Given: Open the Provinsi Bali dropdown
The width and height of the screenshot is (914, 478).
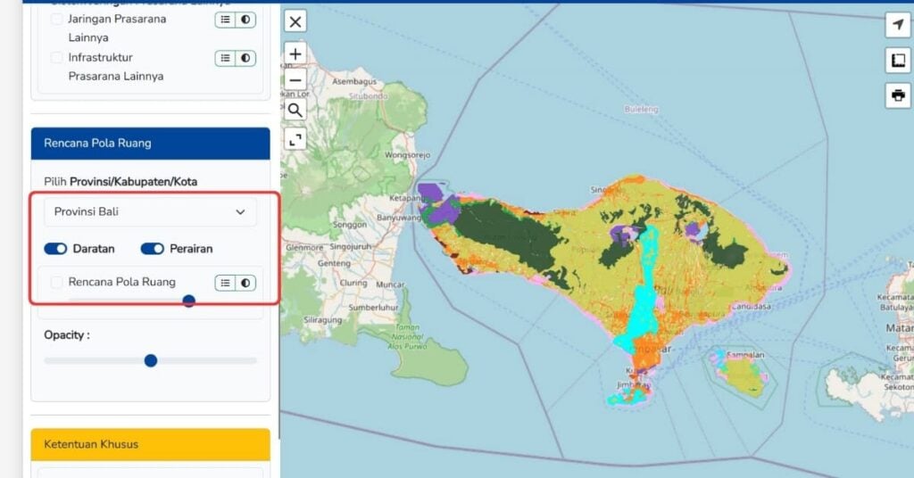Looking at the screenshot, I should [150, 212].
